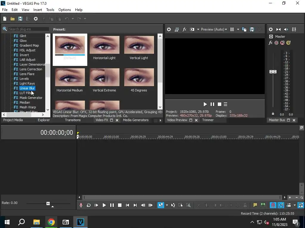305x228 pixels.
Task: Click the timeline horizontal scrollbar
Action: click(182, 197)
